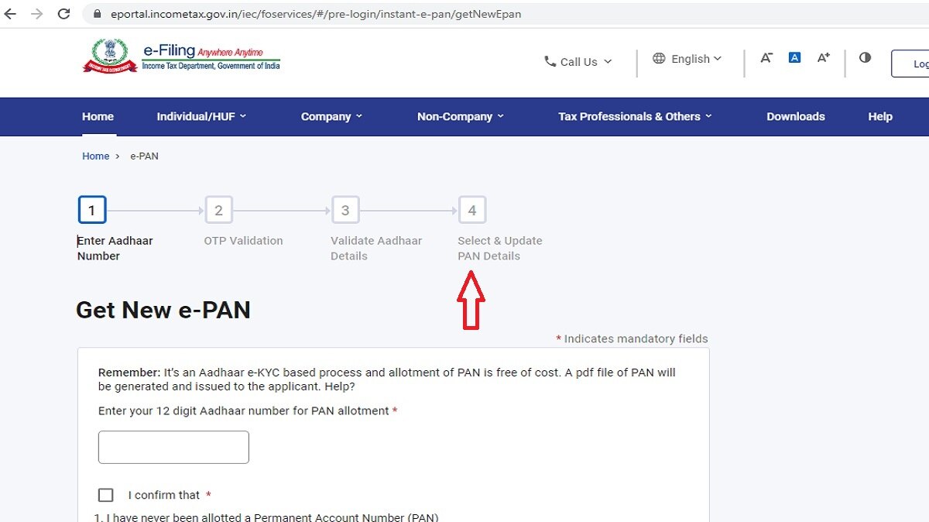The height and width of the screenshot is (522, 929).
Task: Click the Help link in reminder text
Action: [341, 386]
